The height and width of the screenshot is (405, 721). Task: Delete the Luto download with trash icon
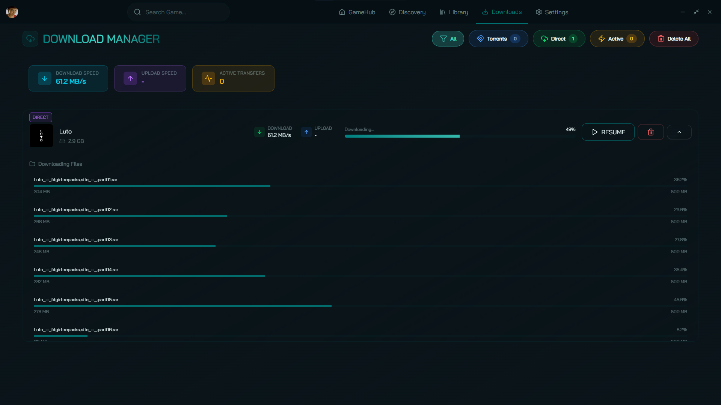pyautogui.click(x=651, y=132)
